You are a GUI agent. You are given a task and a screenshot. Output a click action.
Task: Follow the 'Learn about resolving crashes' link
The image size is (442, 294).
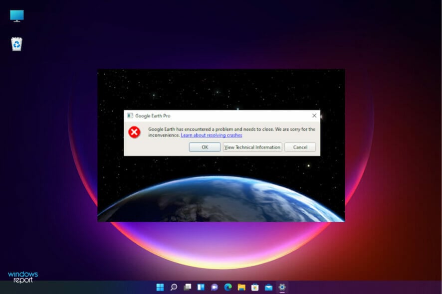point(212,135)
